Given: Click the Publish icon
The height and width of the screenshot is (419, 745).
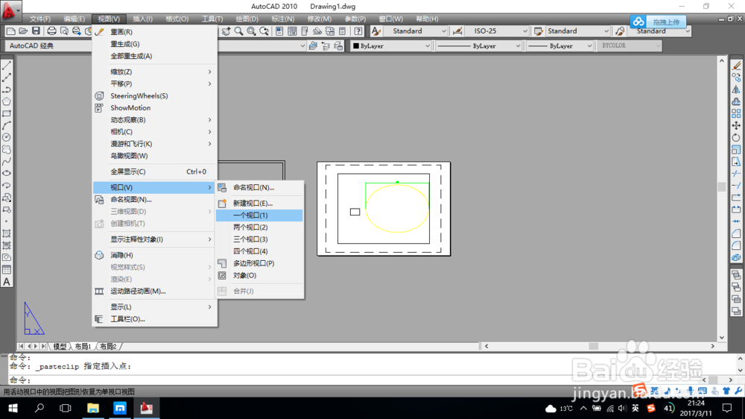Looking at the screenshot, I should (x=76, y=31).
